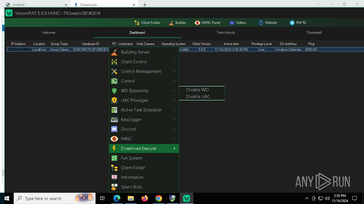Click the Select Bots icon
The width and height of the screenshot is (364, 204).
tap(114, 187)
